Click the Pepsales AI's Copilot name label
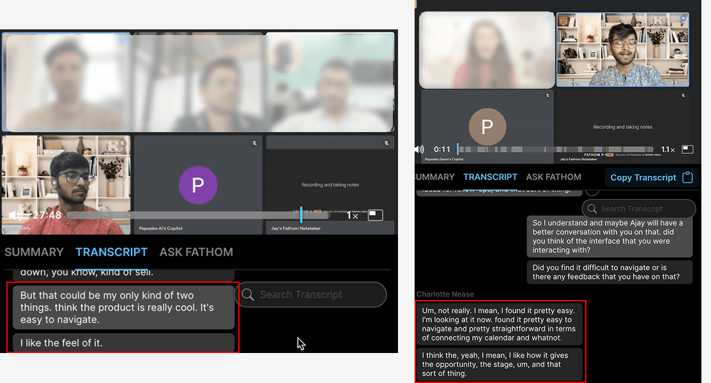Screen dimensions: 711x383 coord(160,229)
